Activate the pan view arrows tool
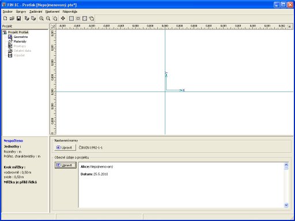The width and height of the screenshot is (295, 221). pos(63,18)
